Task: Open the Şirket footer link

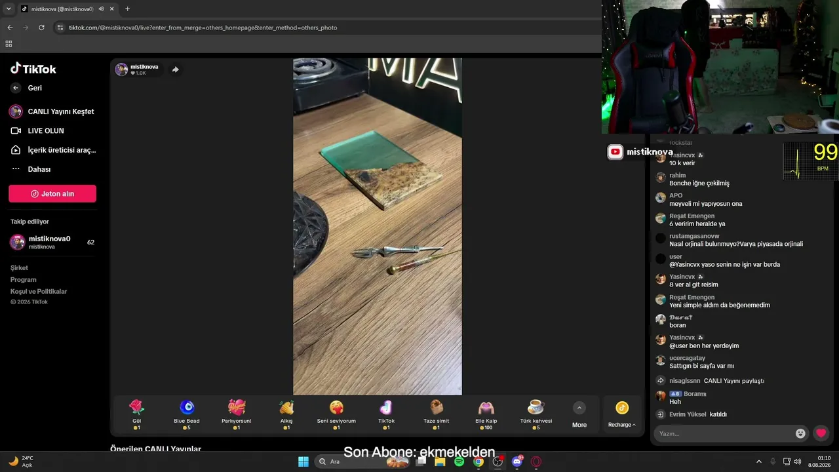Action: point(19,267)
